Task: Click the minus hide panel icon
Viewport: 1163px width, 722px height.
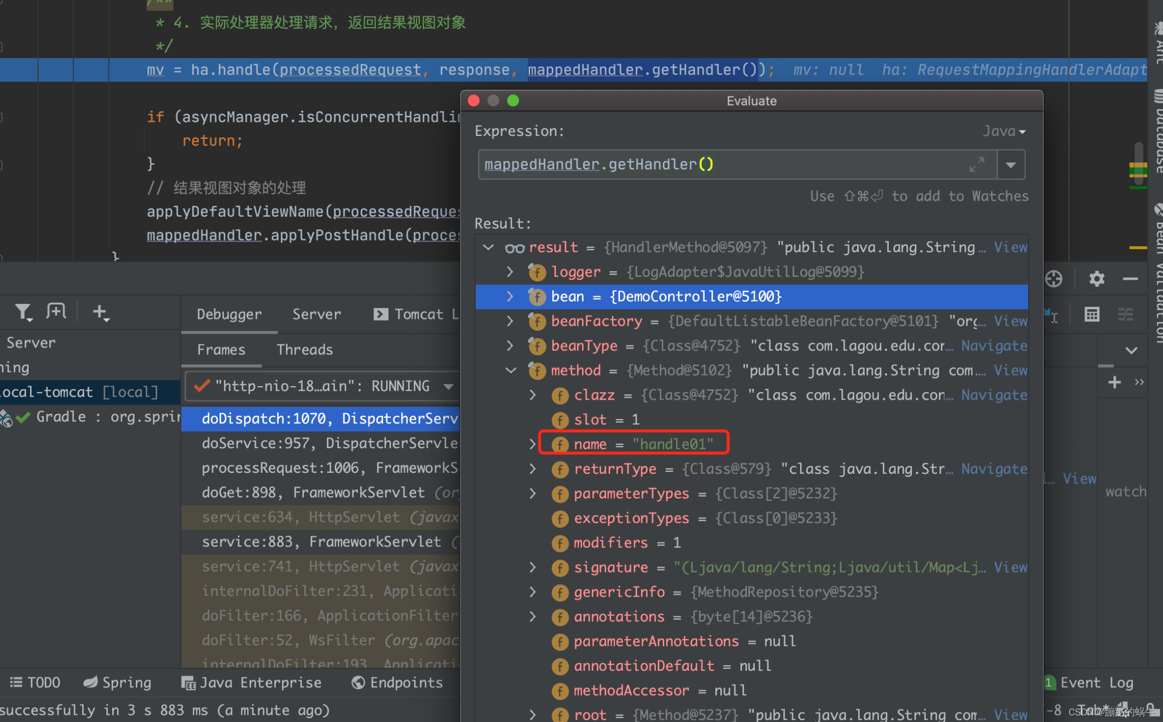Action: 1130,279
